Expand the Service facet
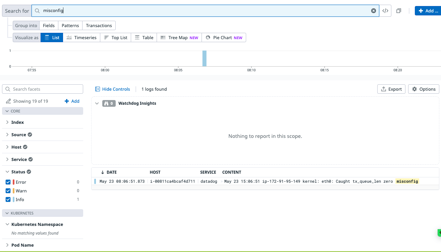This screenshot has height=252, width=441. [7, 159]
